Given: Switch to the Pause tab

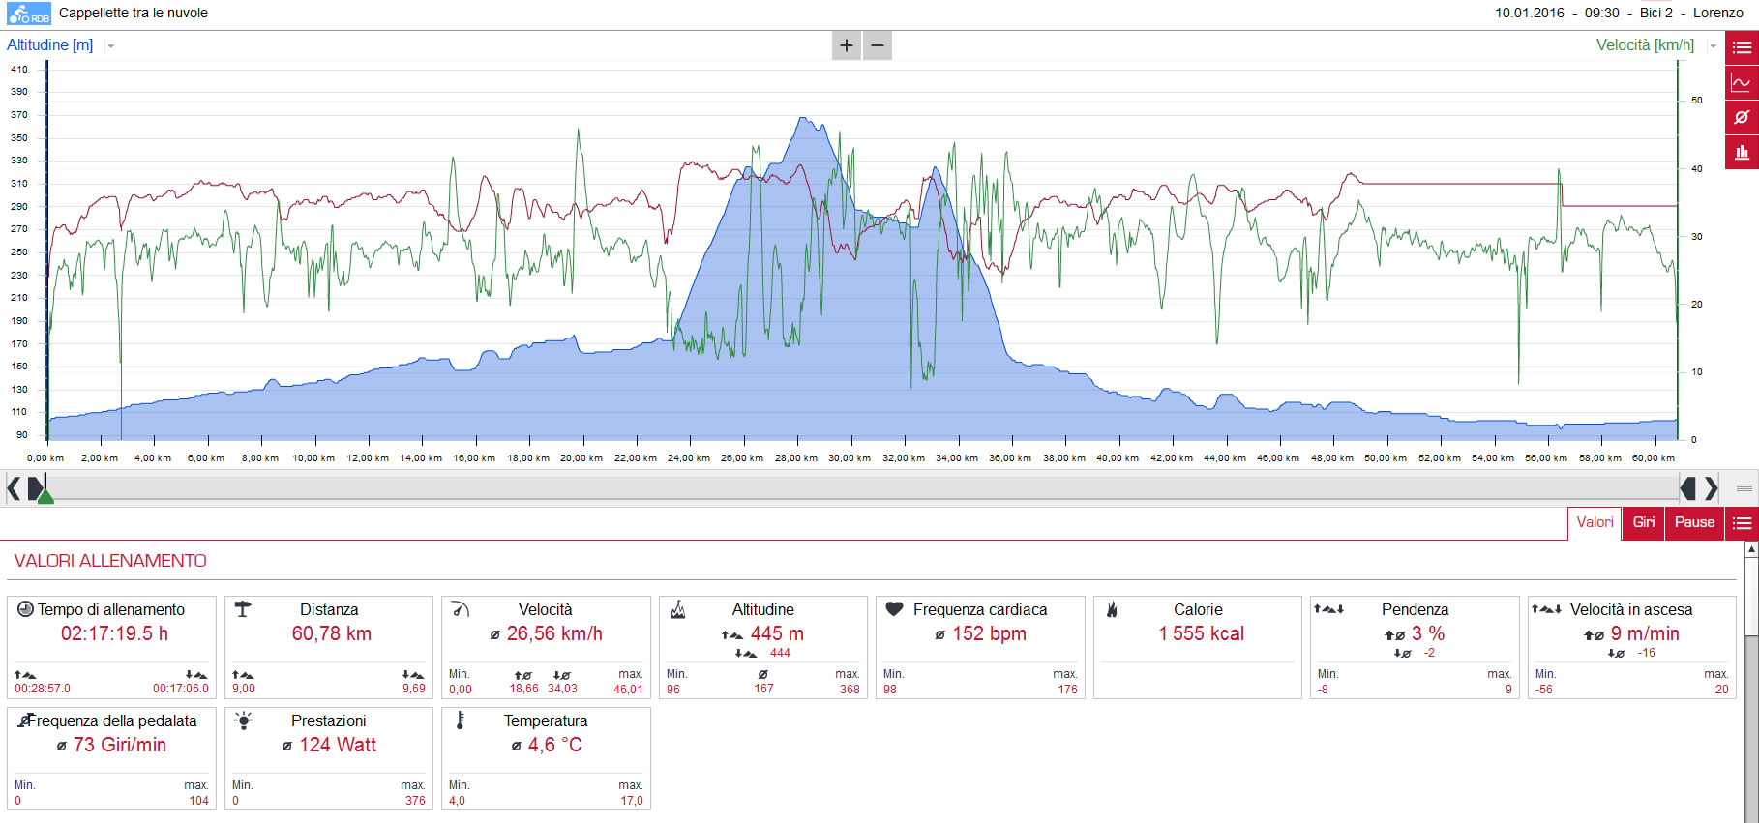Looking at the screenshot, I should 1694,523.
